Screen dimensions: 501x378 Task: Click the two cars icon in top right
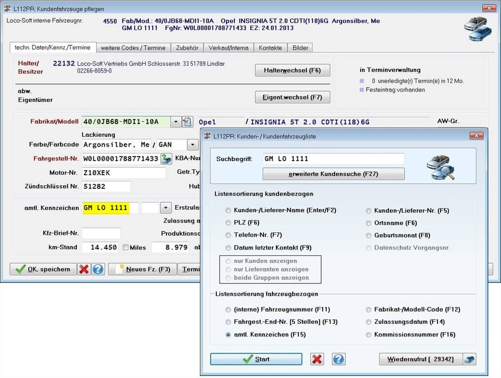(x=477, y=29)
